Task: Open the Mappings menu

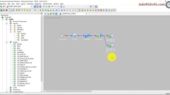Action: coord(38,4)
